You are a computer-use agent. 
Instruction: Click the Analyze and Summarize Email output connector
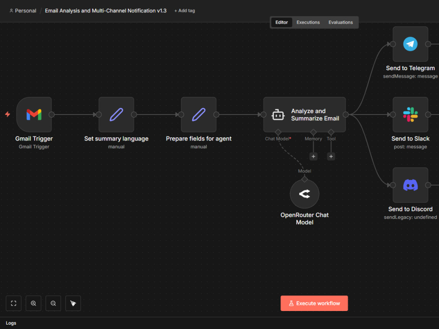tap(346, 114)
